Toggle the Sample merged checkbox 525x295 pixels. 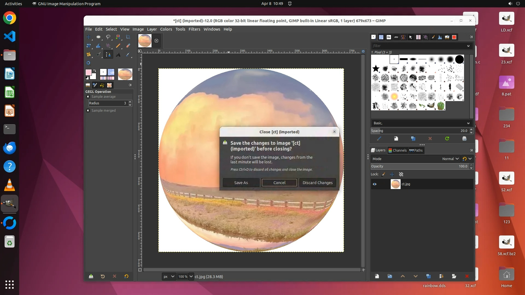88,111
